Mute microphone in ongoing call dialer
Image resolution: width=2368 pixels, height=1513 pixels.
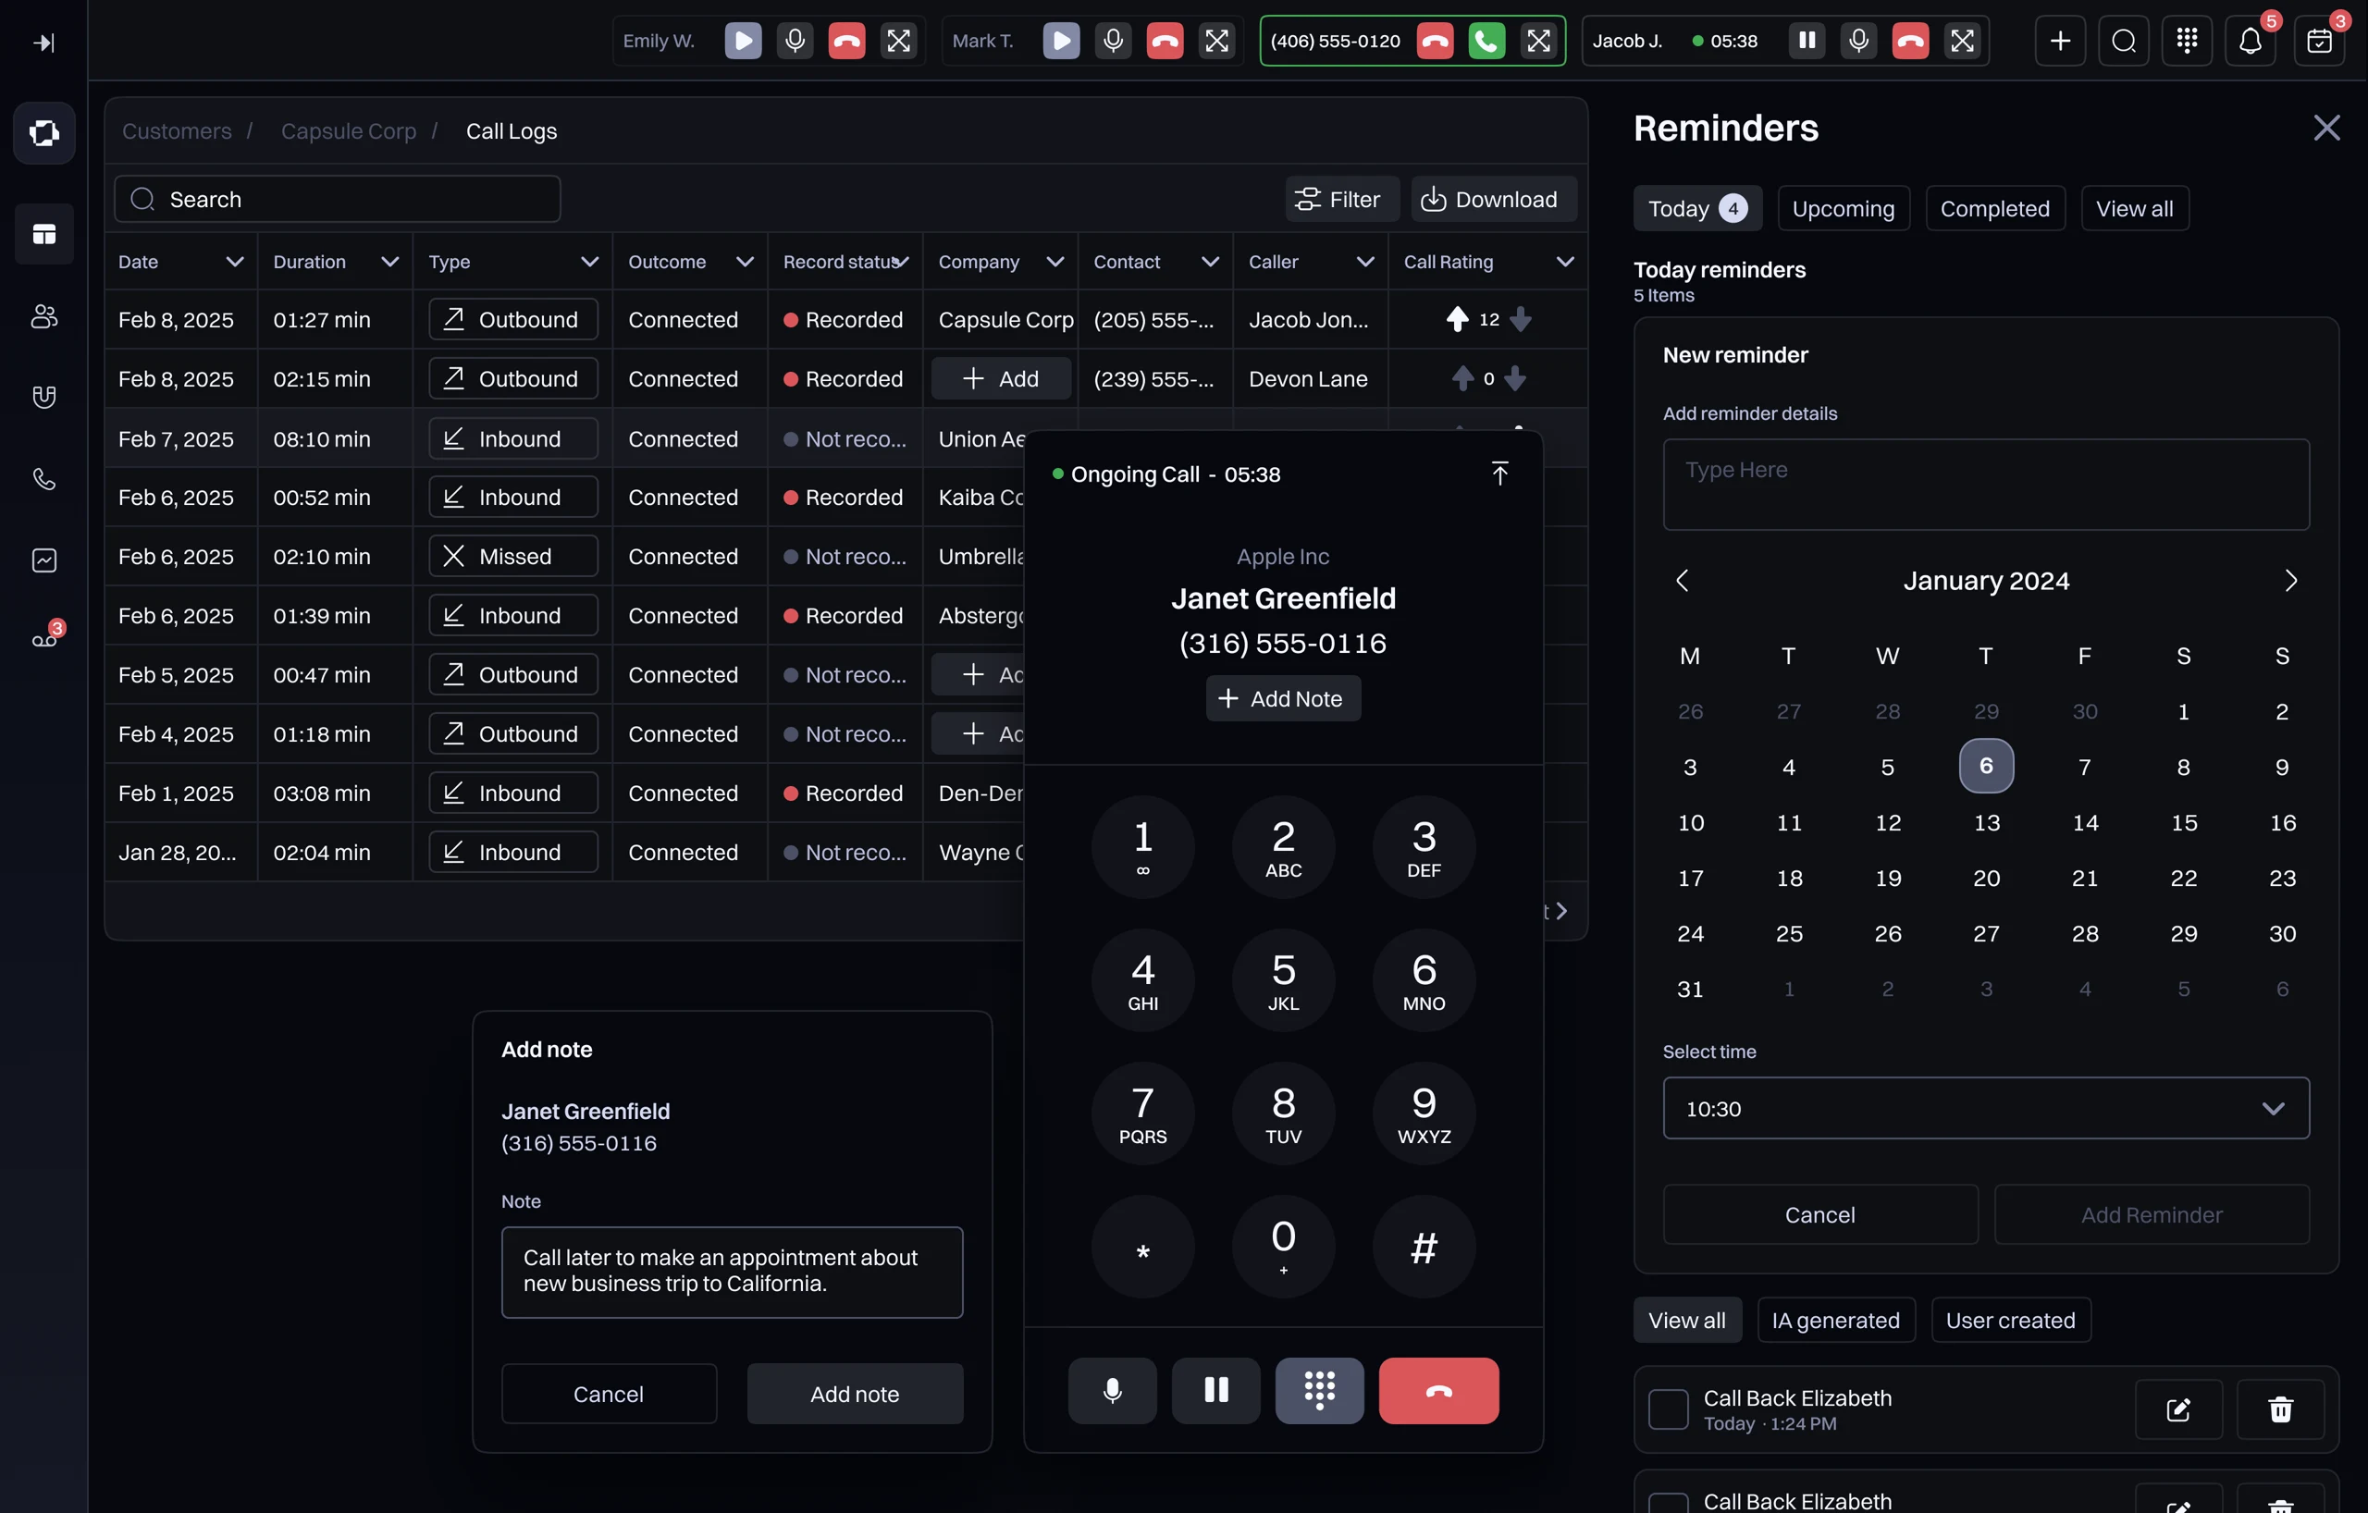coord(1112,1390)
